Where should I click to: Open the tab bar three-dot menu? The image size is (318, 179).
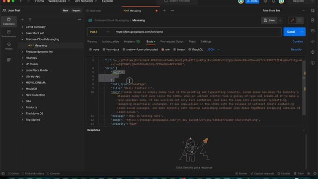pos(172,10)
